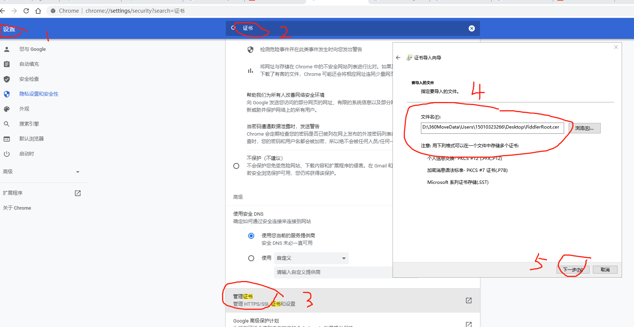This screenshot has height=327, width=634.
Task: Open 管理证书 external link icon
Action: point(469,300)
